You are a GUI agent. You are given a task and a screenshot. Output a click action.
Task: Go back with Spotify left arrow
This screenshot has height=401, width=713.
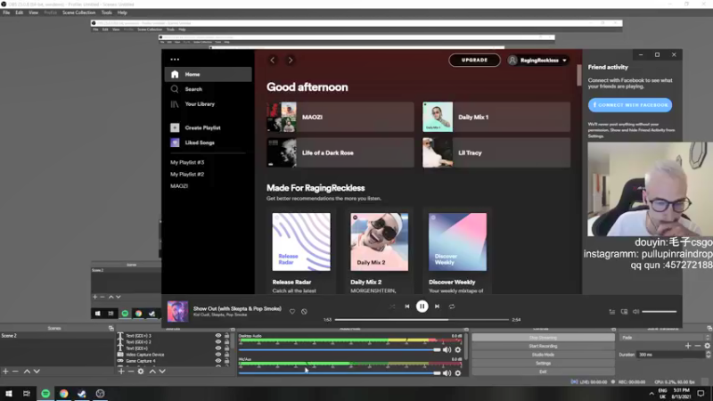(x=273, y=60)
